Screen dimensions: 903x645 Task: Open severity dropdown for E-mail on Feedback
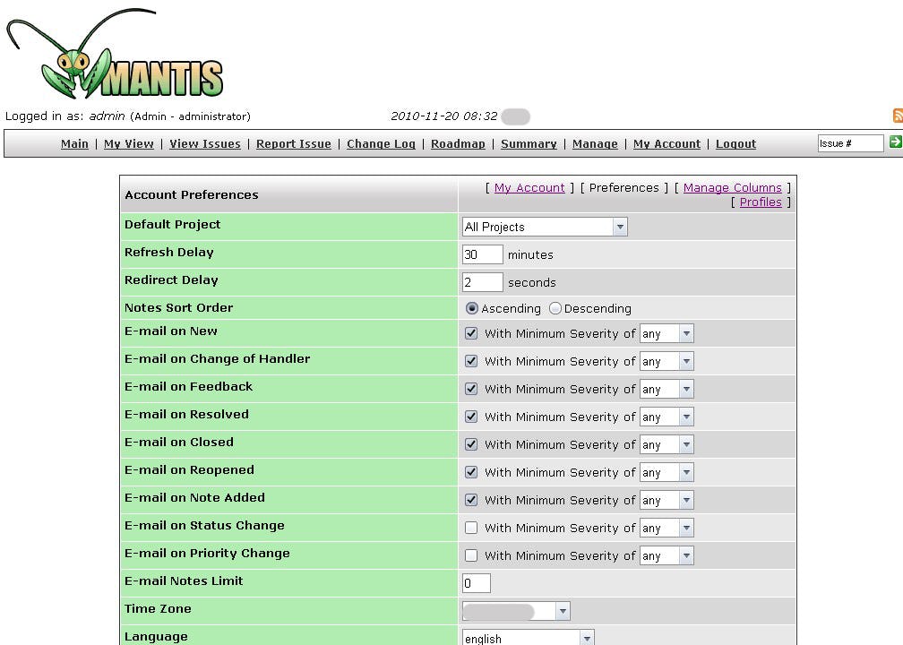coord(666,390)
